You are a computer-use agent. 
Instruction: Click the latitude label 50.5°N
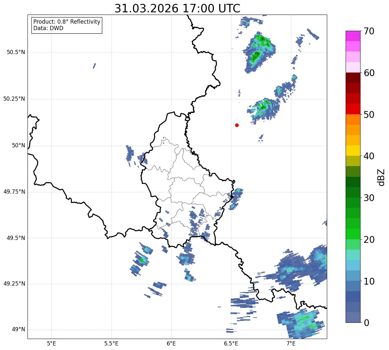[16, 52]
